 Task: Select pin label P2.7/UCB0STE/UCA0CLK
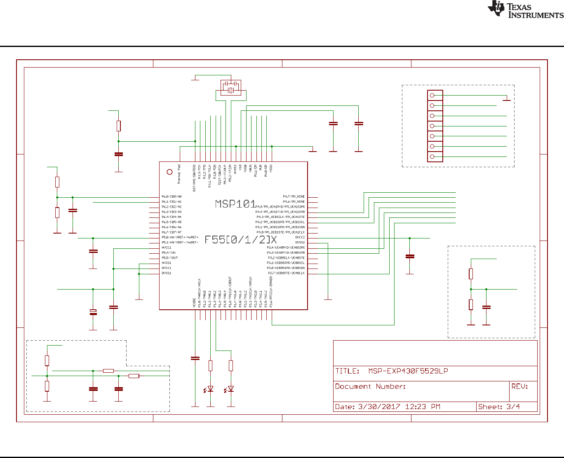[x=287, y=273]
